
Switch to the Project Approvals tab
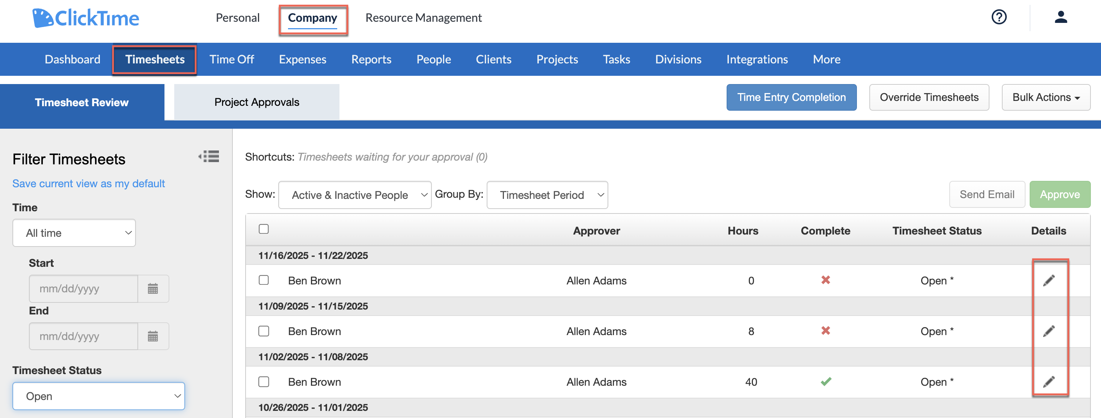pos(256,102)
